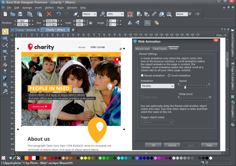Click the Copy icon in the toolbar

coord(30,14)
